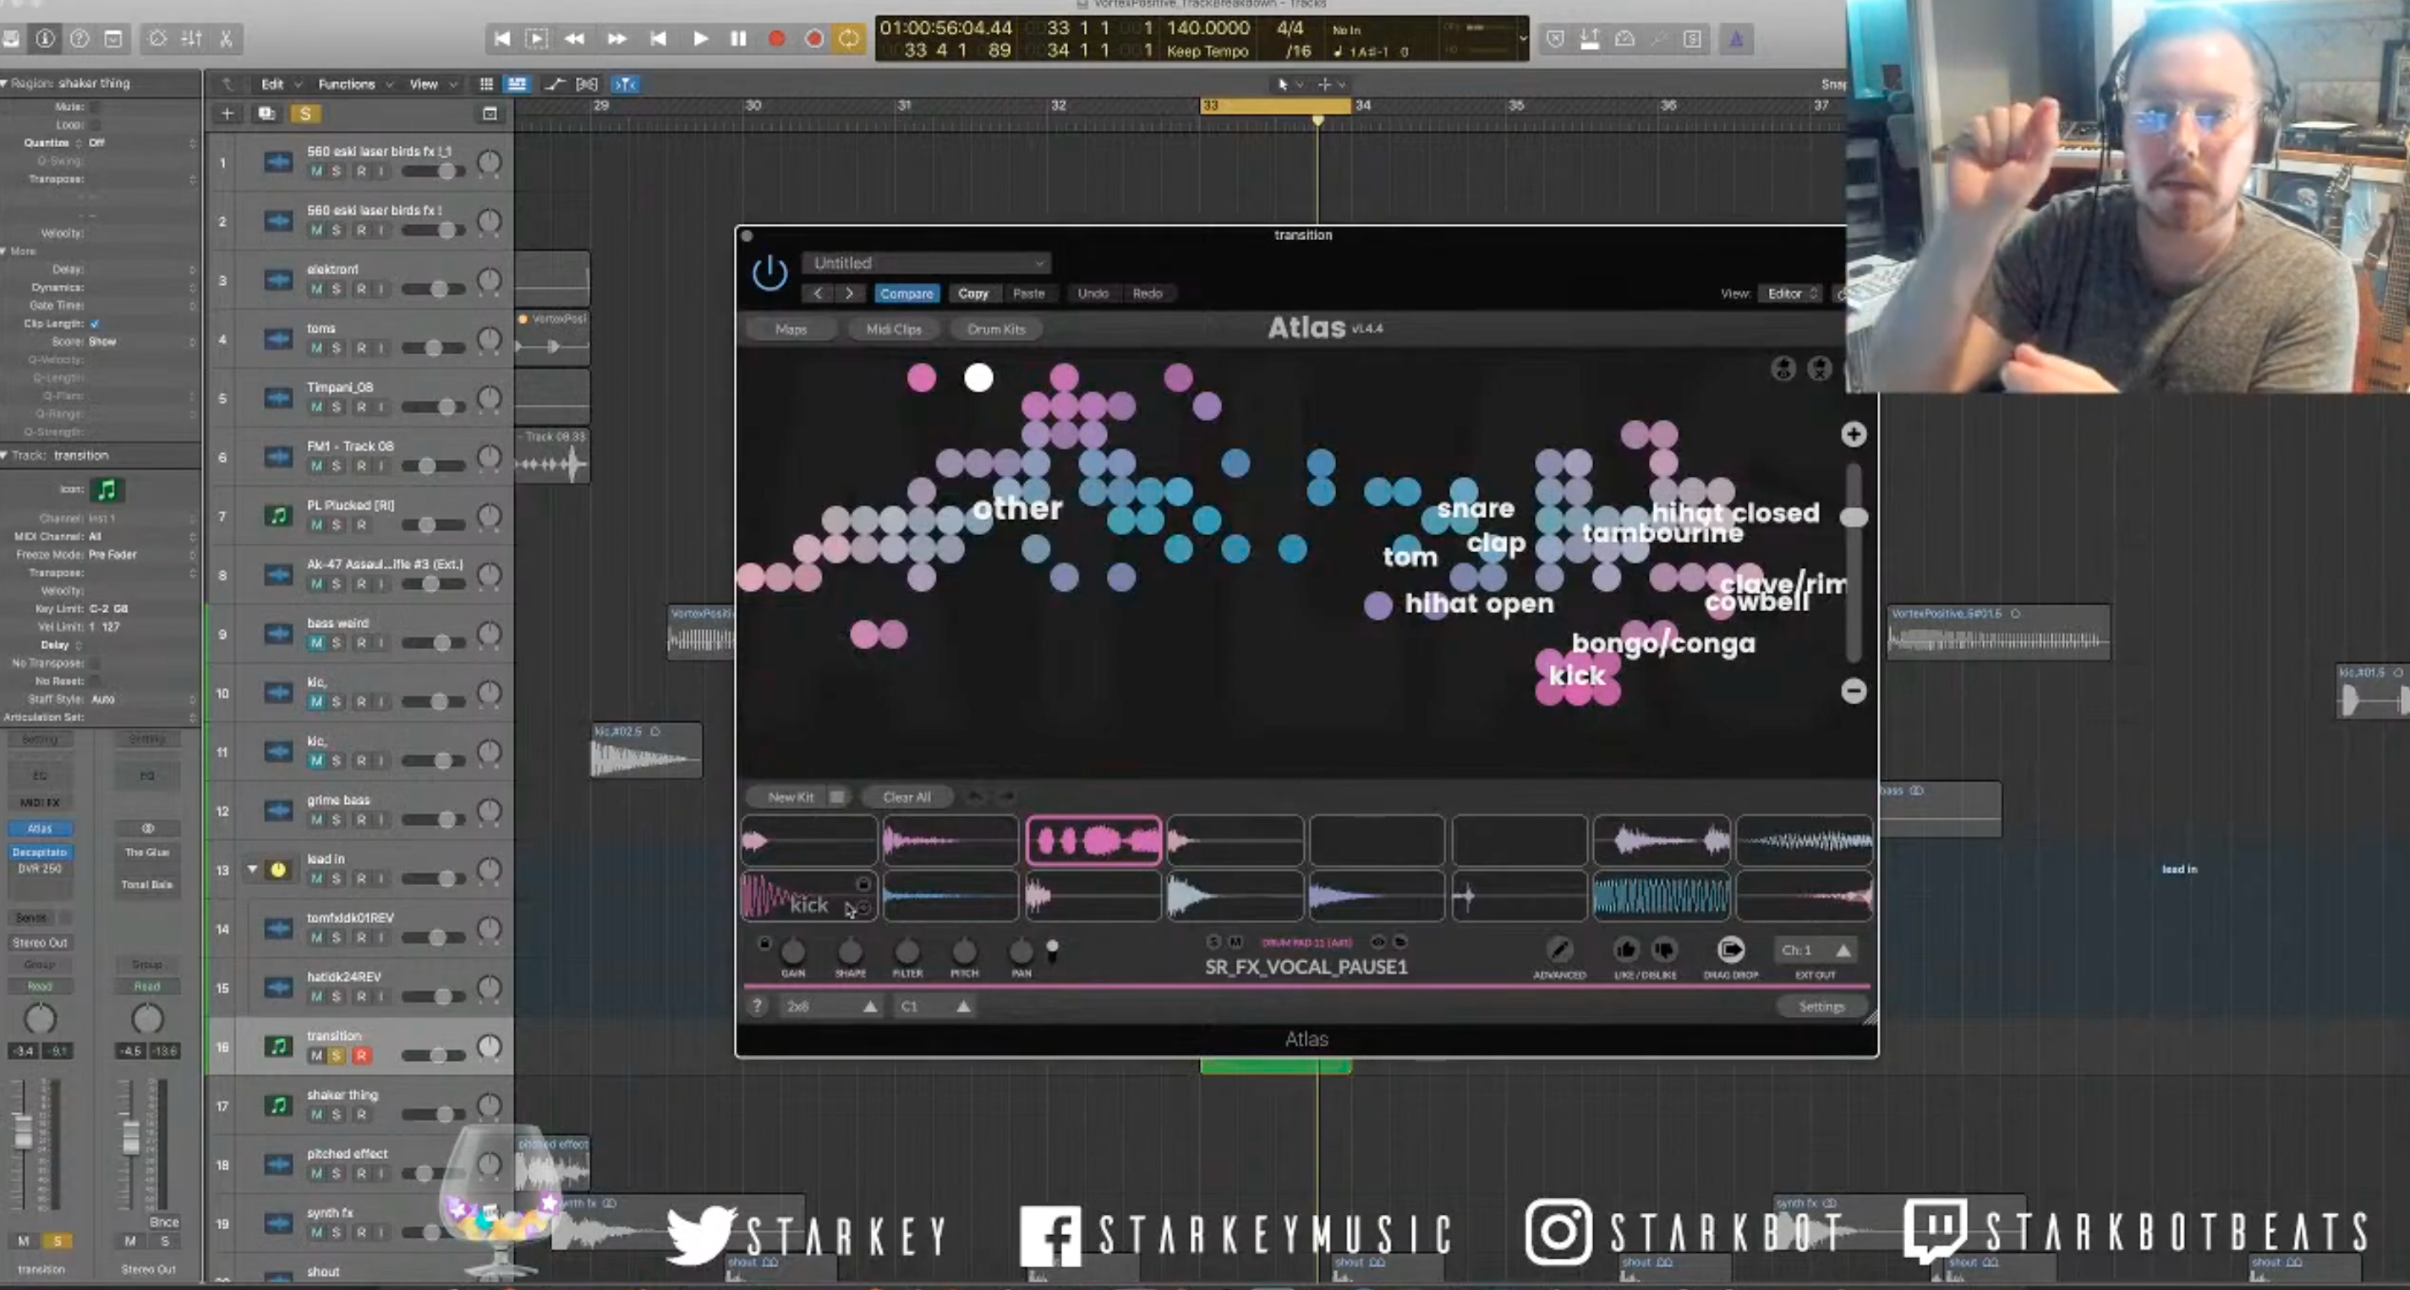2410x1290 pixels.
Task: Click the add track plus button
Action: pos(227,113)
